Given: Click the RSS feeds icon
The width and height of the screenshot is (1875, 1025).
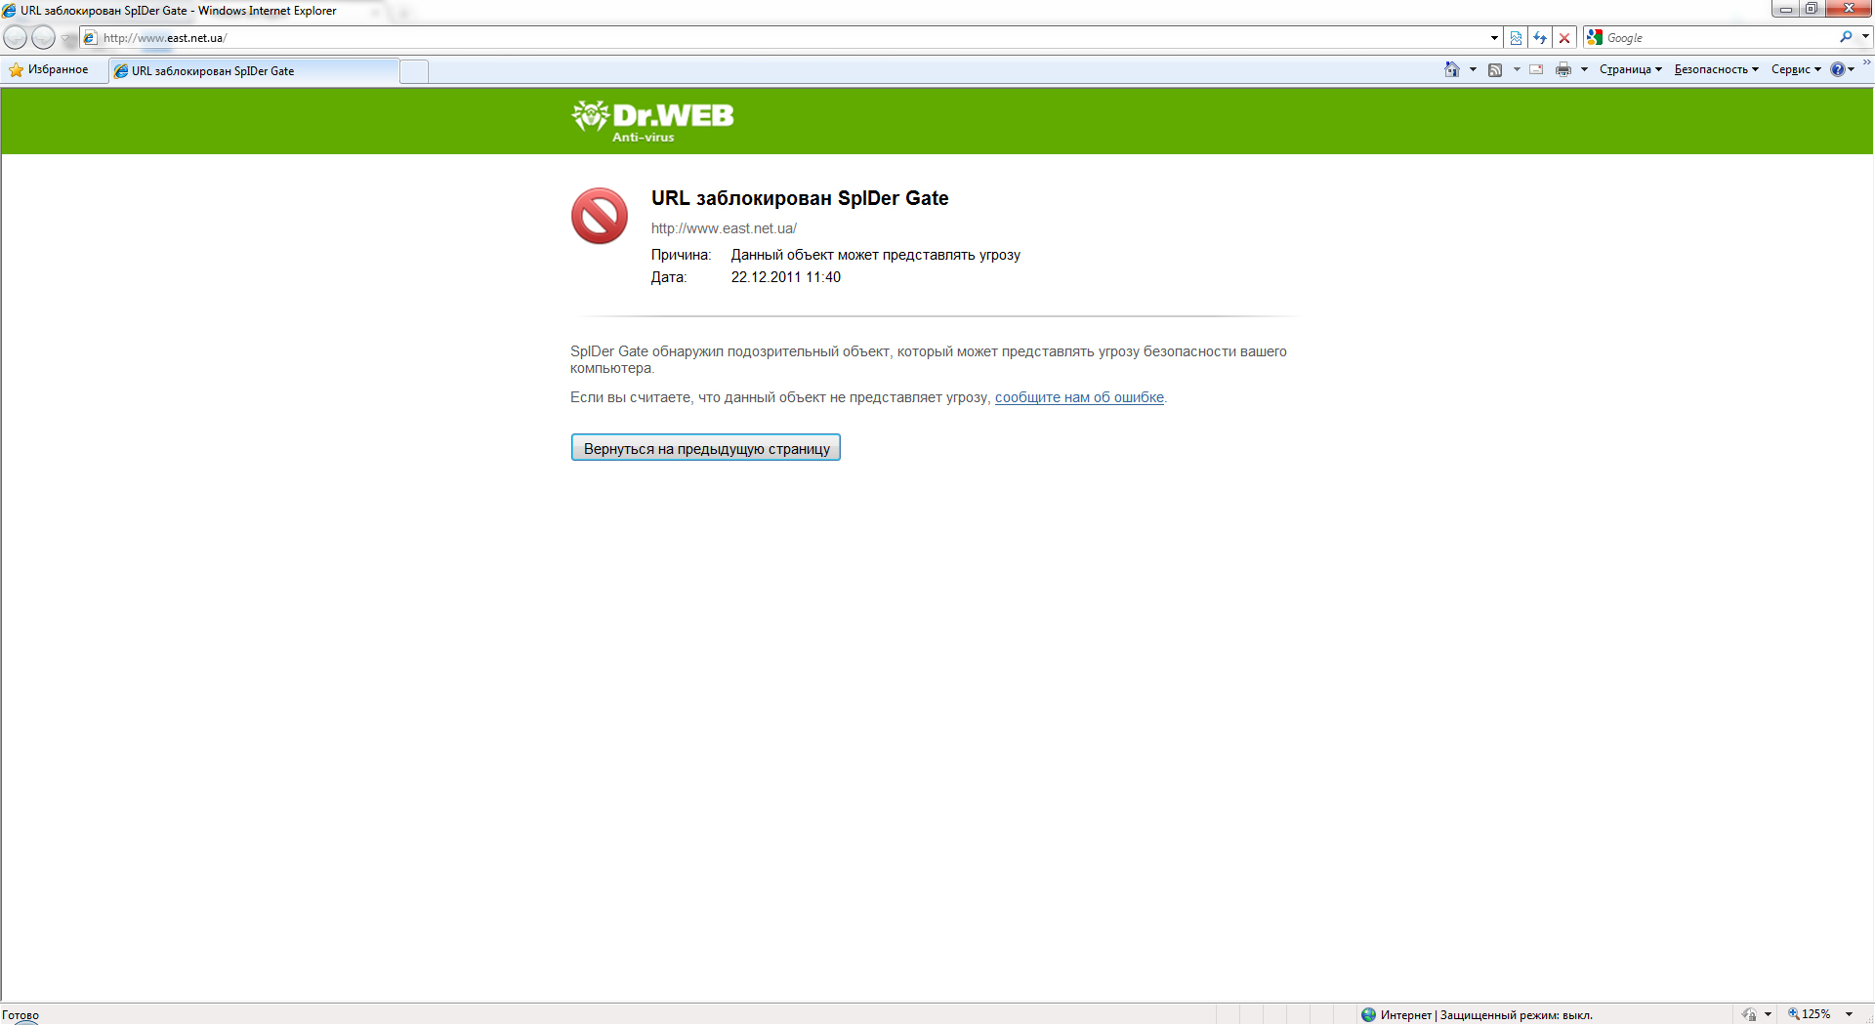Looking at the screenshot, I should (1495, 69).
